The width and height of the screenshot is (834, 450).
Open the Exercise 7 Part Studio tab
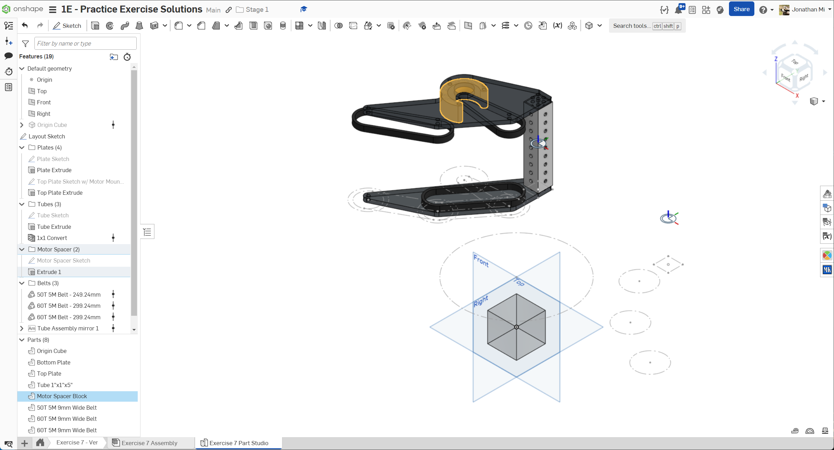[239, 443]
